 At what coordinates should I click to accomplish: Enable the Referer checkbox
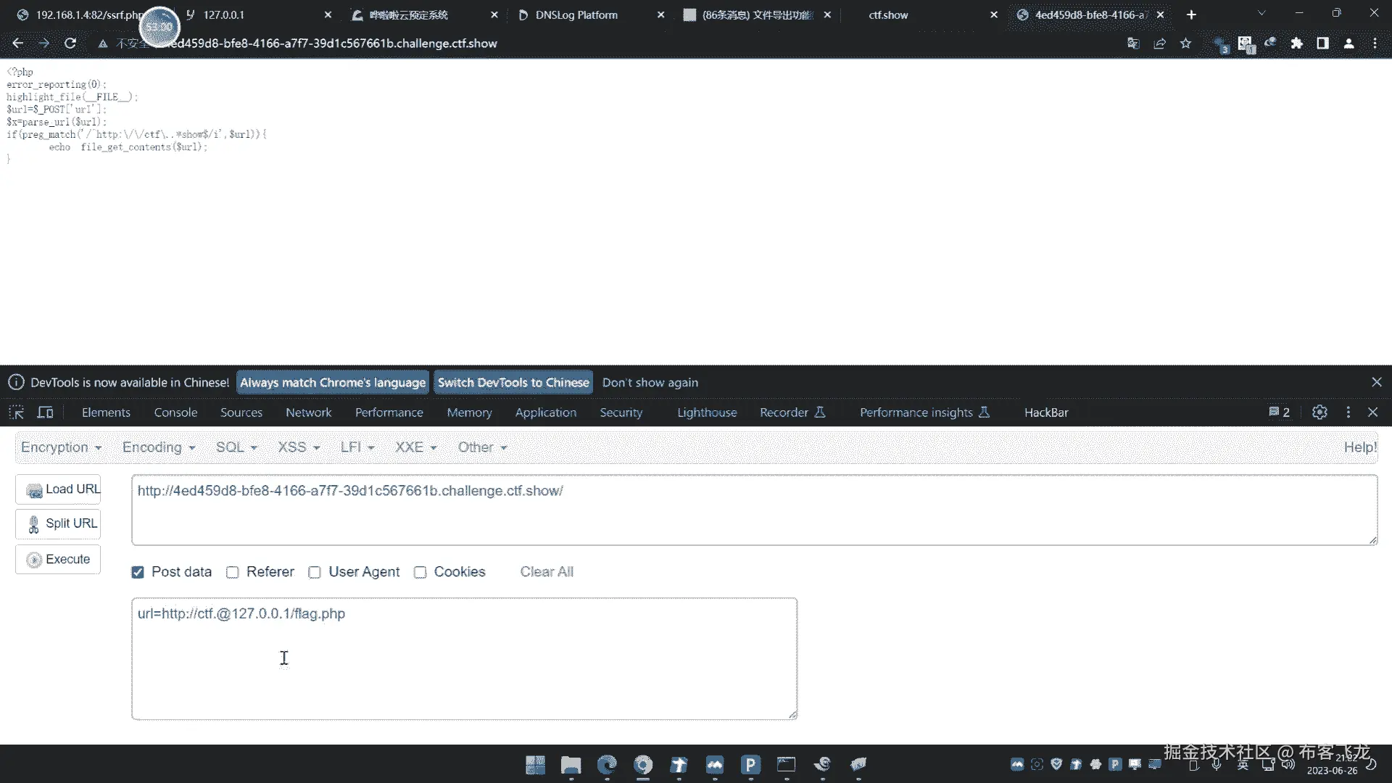233,572
